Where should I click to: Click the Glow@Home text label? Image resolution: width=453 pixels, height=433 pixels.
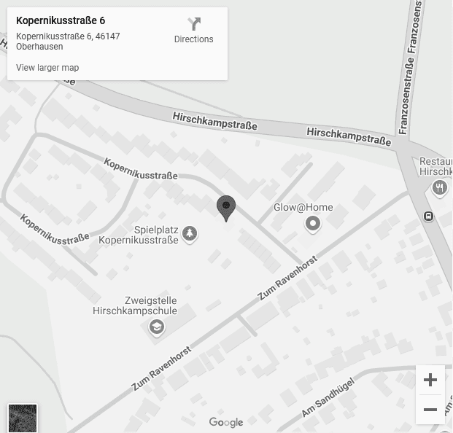click(x=303, y=207)
